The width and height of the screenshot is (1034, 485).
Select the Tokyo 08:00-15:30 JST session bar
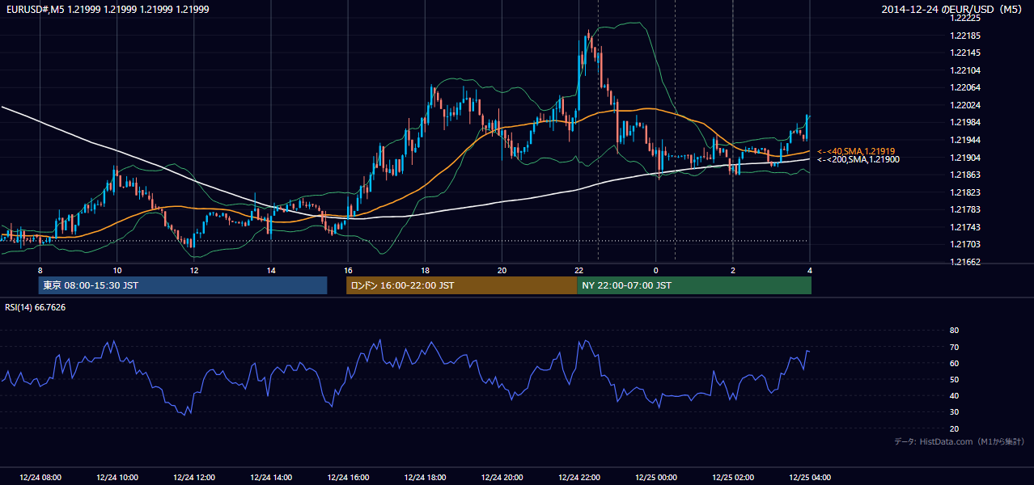point(183,285)
